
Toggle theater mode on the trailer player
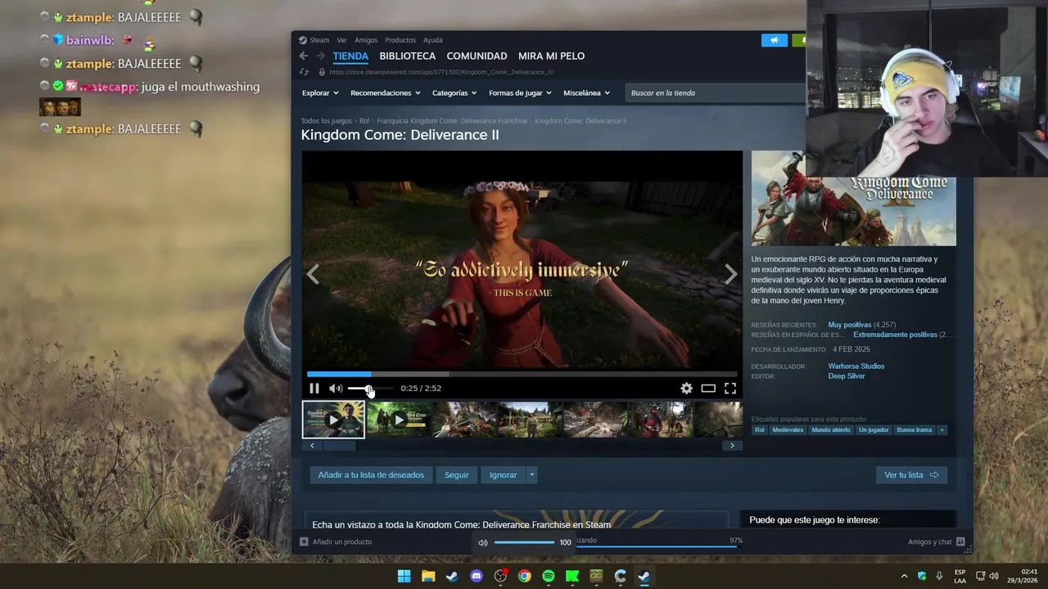coord(708,389)
